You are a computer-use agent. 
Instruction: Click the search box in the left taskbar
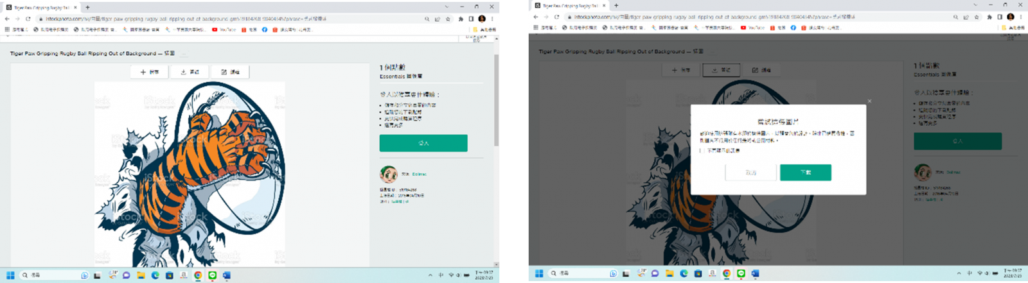pos(55,275)
